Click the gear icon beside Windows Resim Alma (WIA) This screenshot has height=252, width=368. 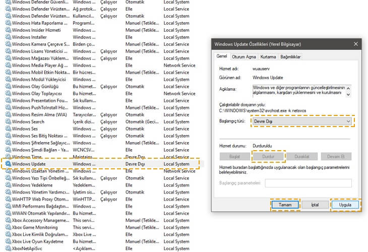pyautogui.click(x=8, y=114)
